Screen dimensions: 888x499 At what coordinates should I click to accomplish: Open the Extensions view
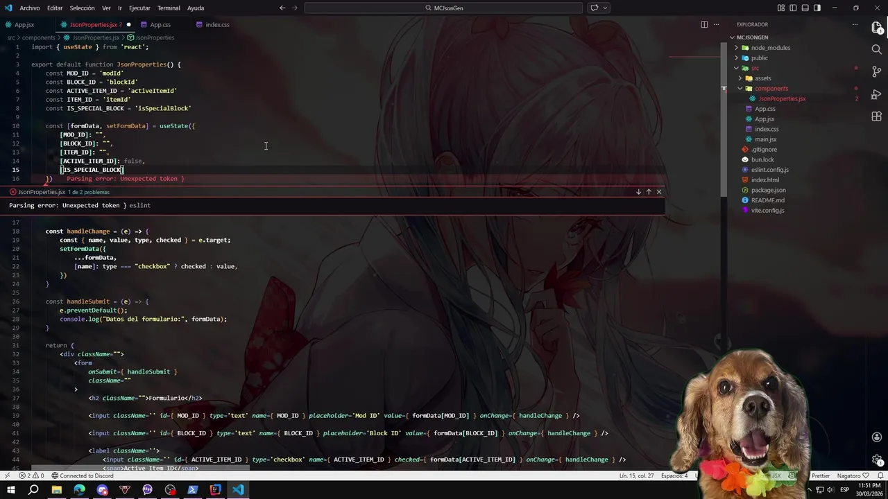[x=877, y=116]
